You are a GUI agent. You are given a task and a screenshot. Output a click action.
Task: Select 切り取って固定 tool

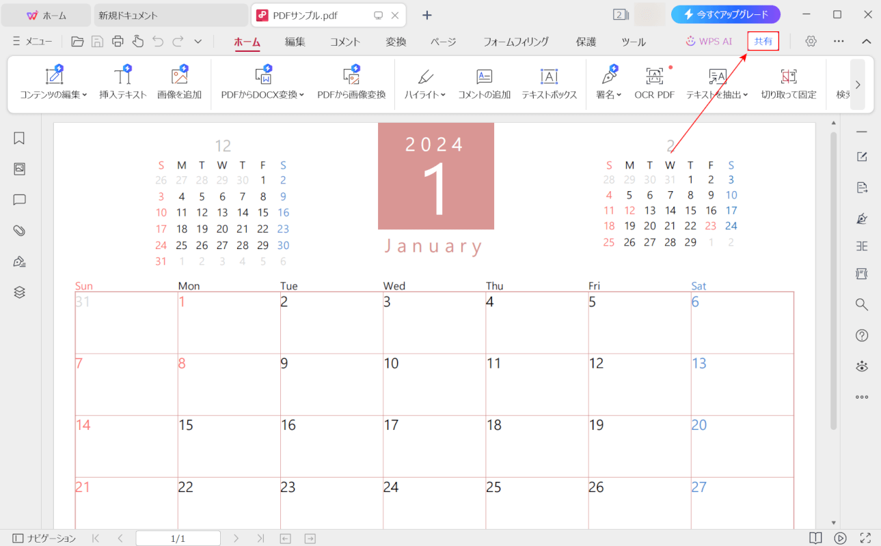(x=789, y=84)
